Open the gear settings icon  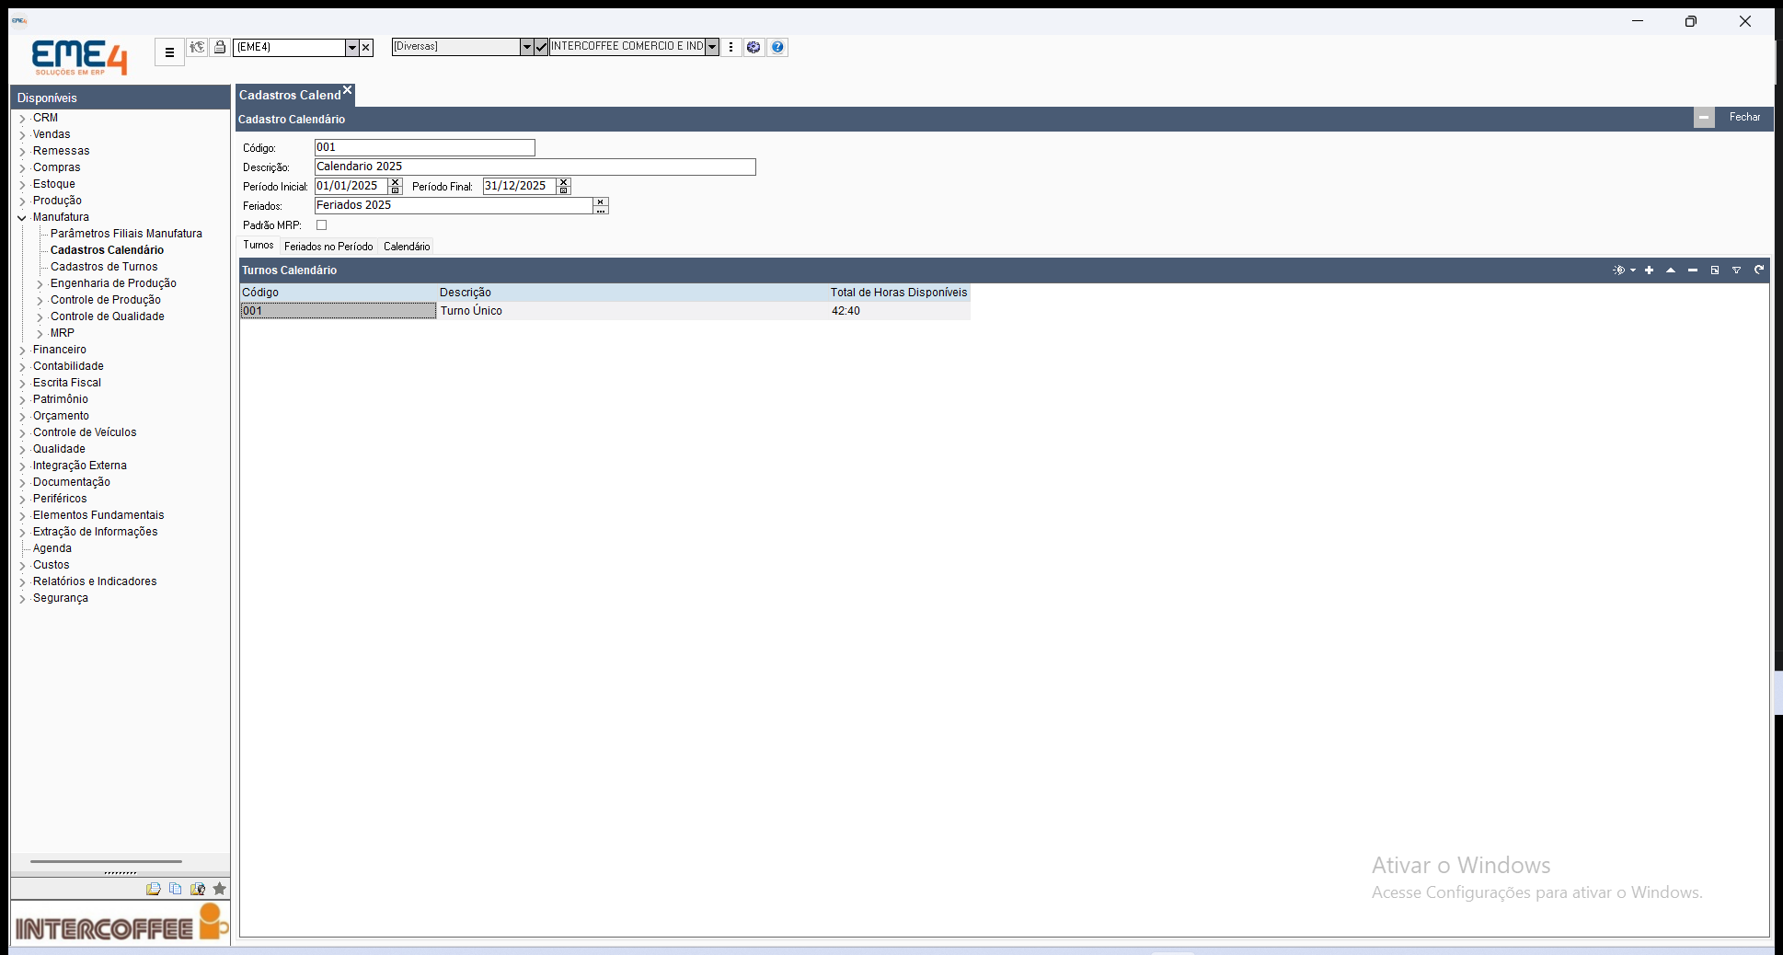point(753,47)
